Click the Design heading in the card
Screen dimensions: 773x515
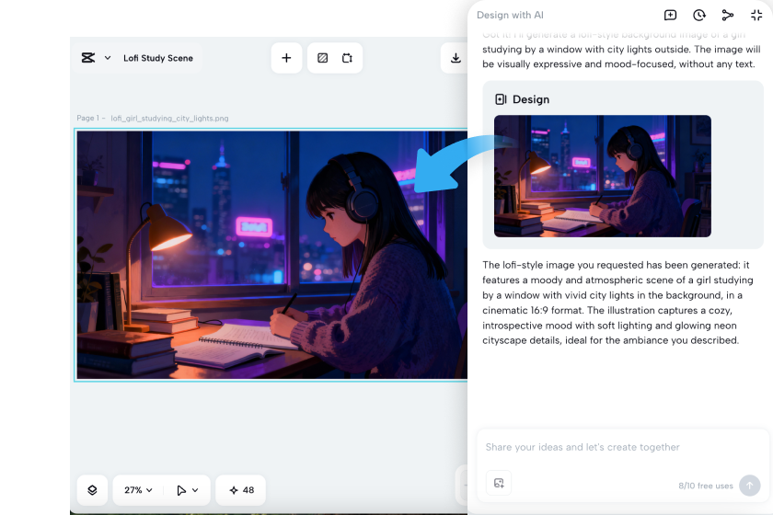(x=531, y=99)
